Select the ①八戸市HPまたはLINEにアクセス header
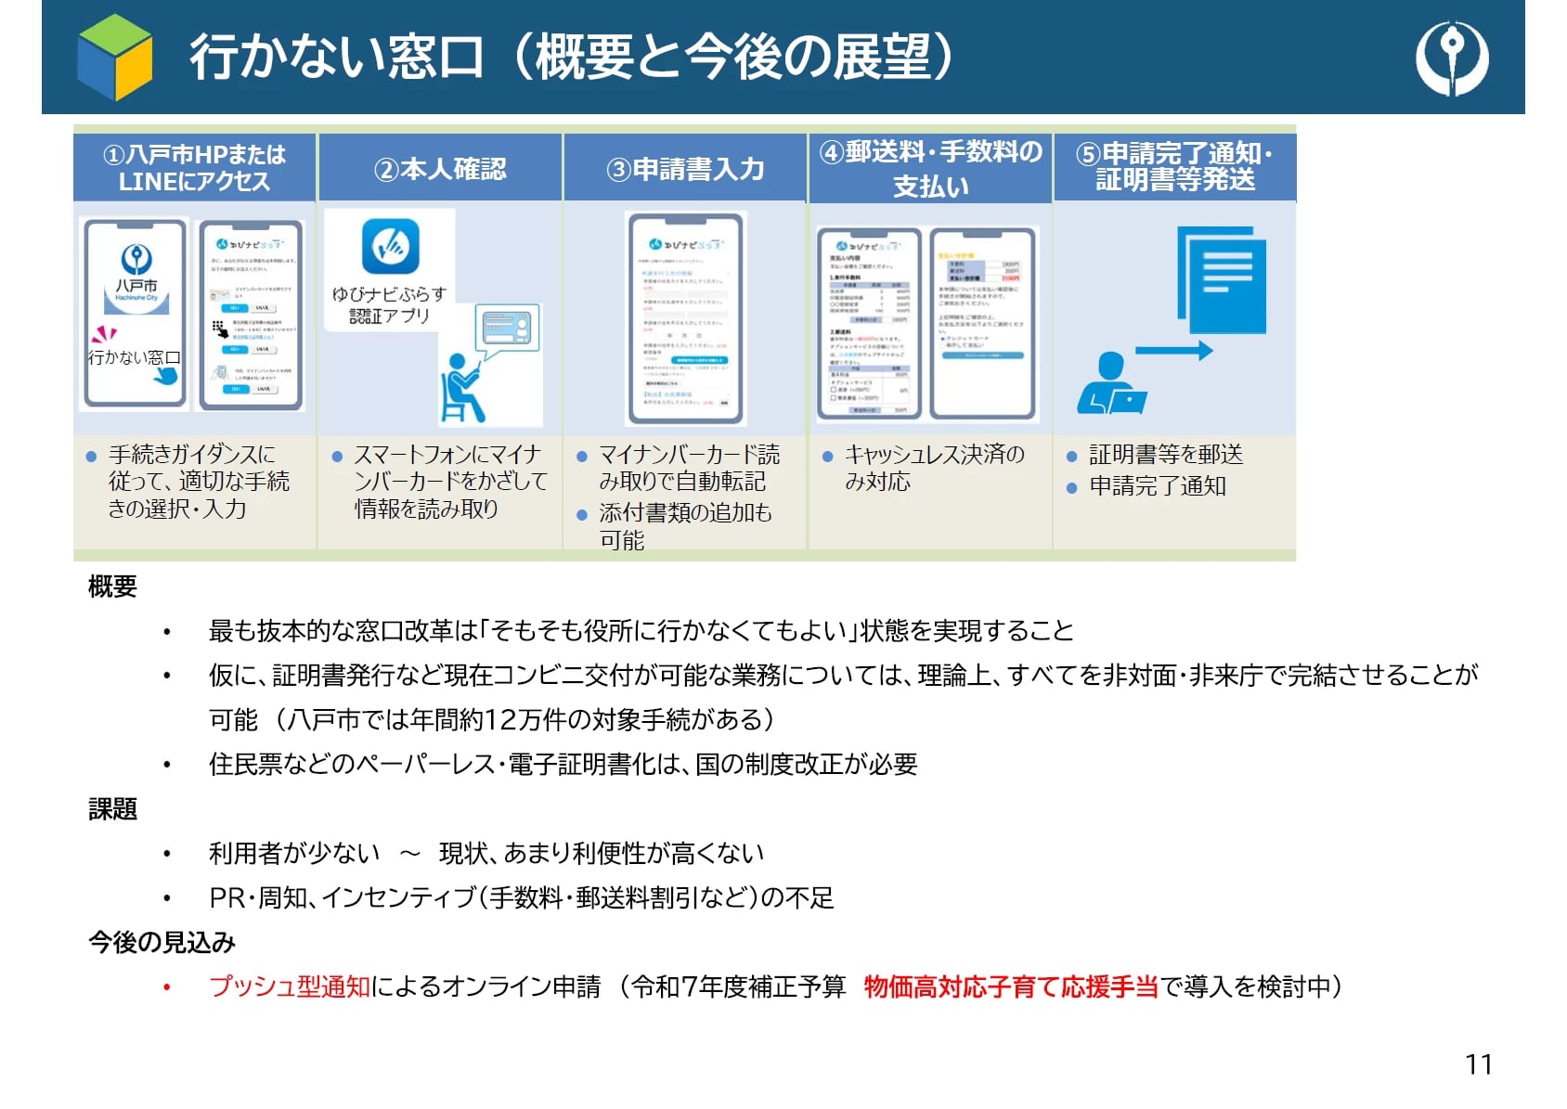Image resolution: width=1567 pixels, height=1109 pixels. [x=194, y=168]
